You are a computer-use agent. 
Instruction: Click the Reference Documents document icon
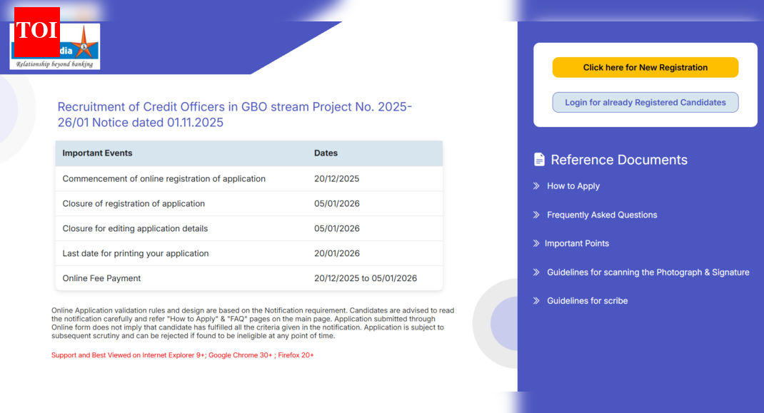pos(539,159)
